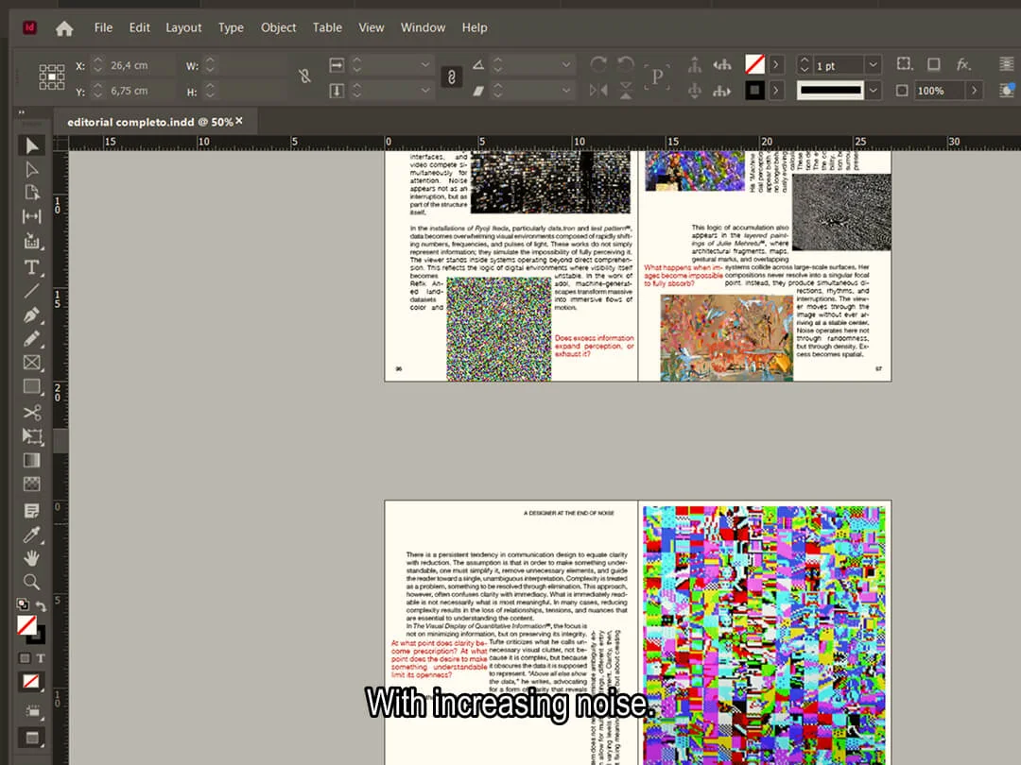This screenshot has height=765, width=1021.
Task: Swap fill and stroke colors
Action: tap(41, 606)
